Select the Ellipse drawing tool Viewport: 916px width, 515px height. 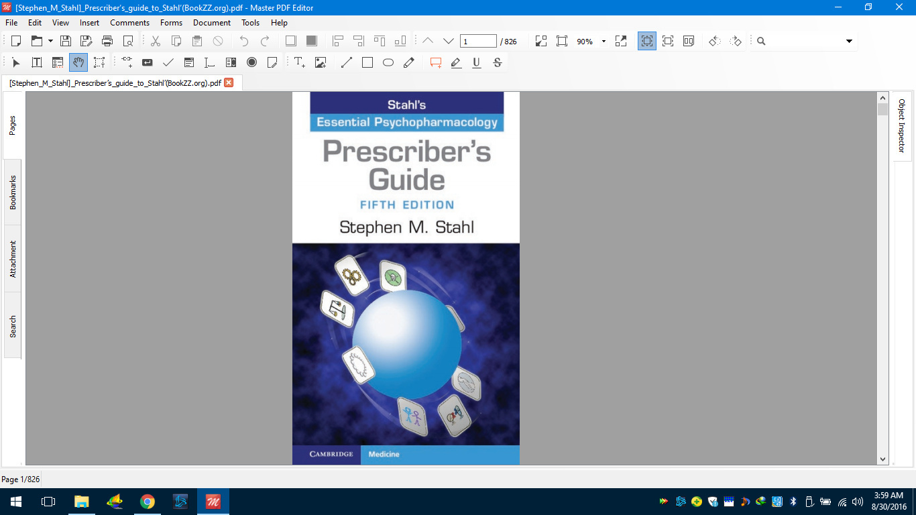388,62
